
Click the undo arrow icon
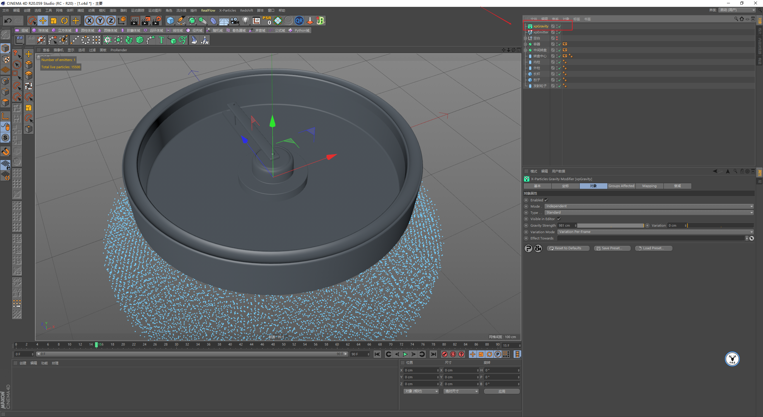8,21
